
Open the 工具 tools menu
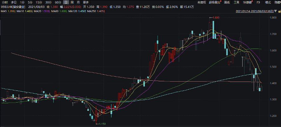coord(236,2)
